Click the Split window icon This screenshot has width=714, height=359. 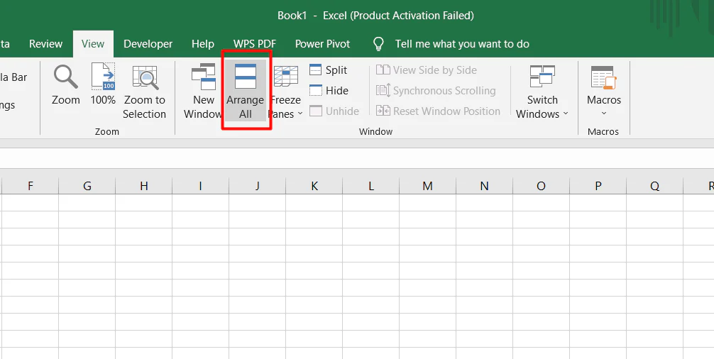point(316,70)
